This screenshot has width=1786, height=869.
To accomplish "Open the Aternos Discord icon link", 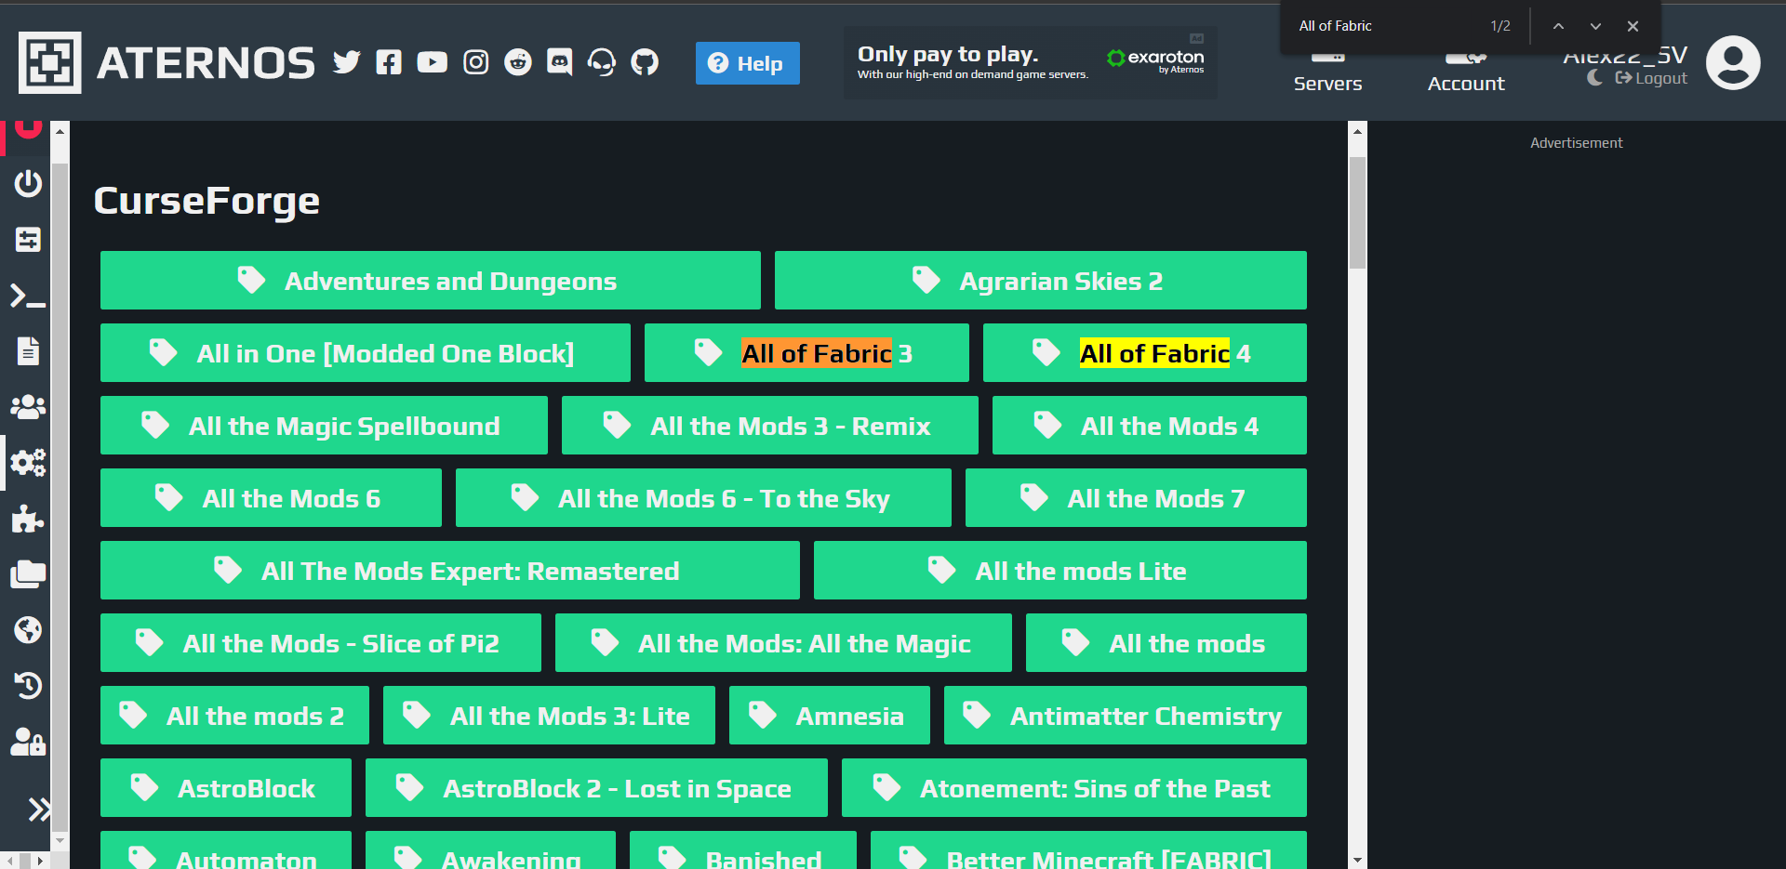I will [x=560, y=62].
